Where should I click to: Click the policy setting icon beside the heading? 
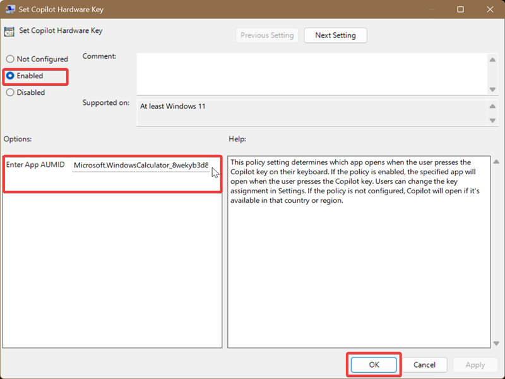click(9, 32)
